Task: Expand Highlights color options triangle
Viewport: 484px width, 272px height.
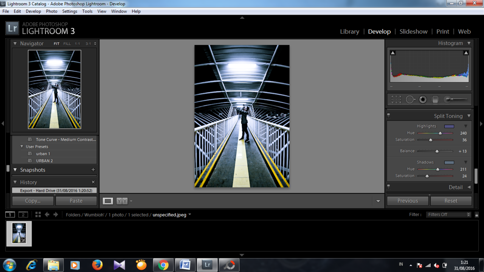Action: click(465, 126)
